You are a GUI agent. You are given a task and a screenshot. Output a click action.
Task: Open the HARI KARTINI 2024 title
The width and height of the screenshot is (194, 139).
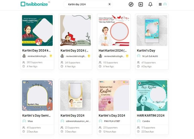(x=150, y=115)
